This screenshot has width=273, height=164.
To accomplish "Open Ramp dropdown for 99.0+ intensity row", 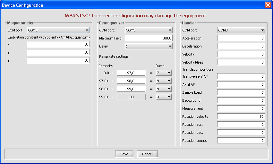I will (x=164, y=97).
